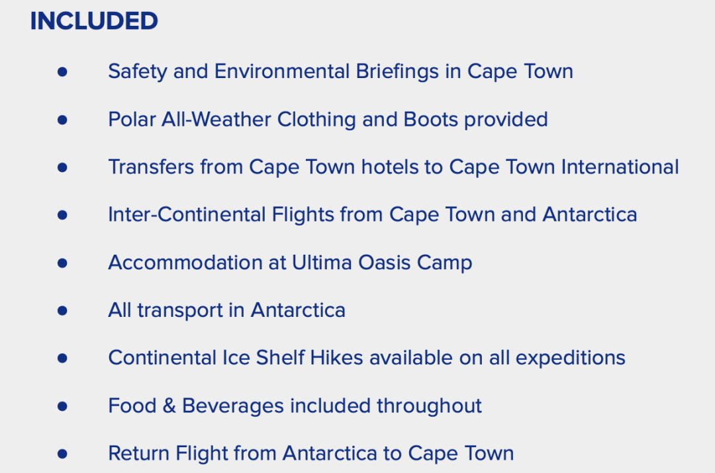Screen dimensions: 715x473
Task: Click bullet beside Transfers from Cape Town
Action: (x=62, y=167)
